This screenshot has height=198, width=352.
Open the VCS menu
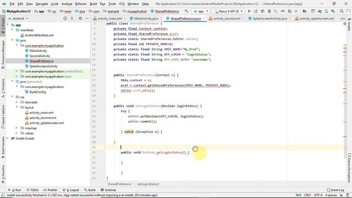point(122,4)
